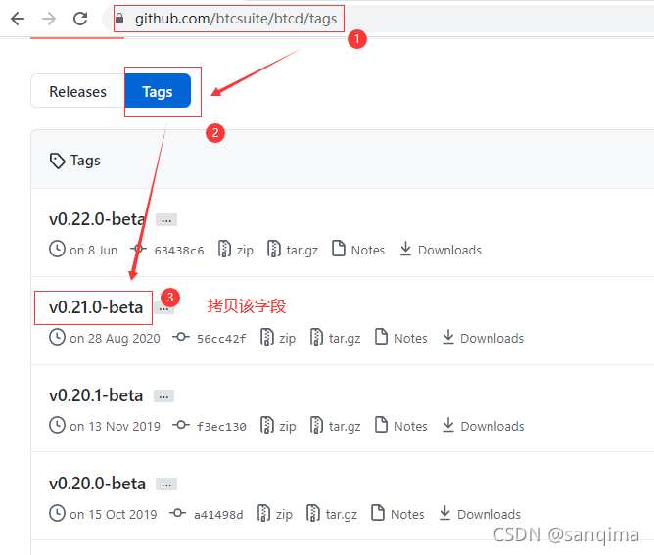Expand the ellipsis next to v0.22.0-beta

point(166,219)
